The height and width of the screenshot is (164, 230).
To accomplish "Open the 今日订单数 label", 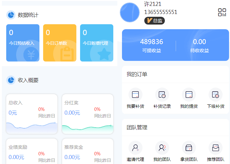I will pos(56,43).
